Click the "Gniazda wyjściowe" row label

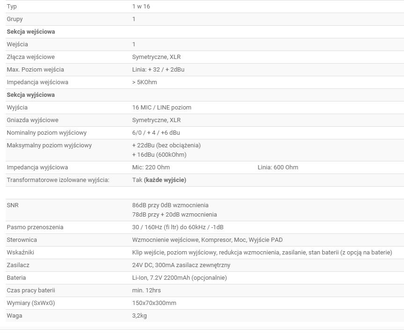(x=32, y=120)
